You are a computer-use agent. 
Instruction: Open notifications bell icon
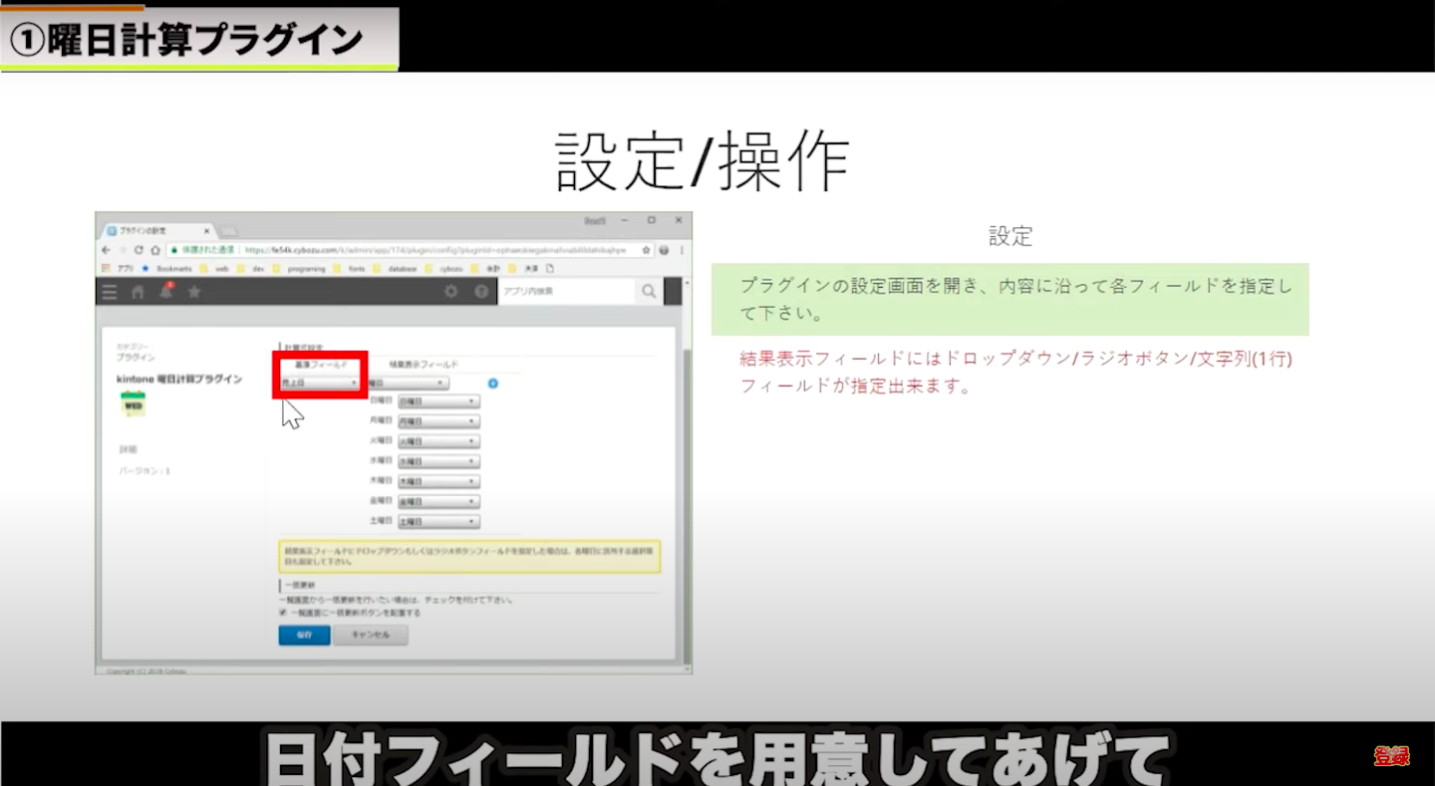click(166, 292)
